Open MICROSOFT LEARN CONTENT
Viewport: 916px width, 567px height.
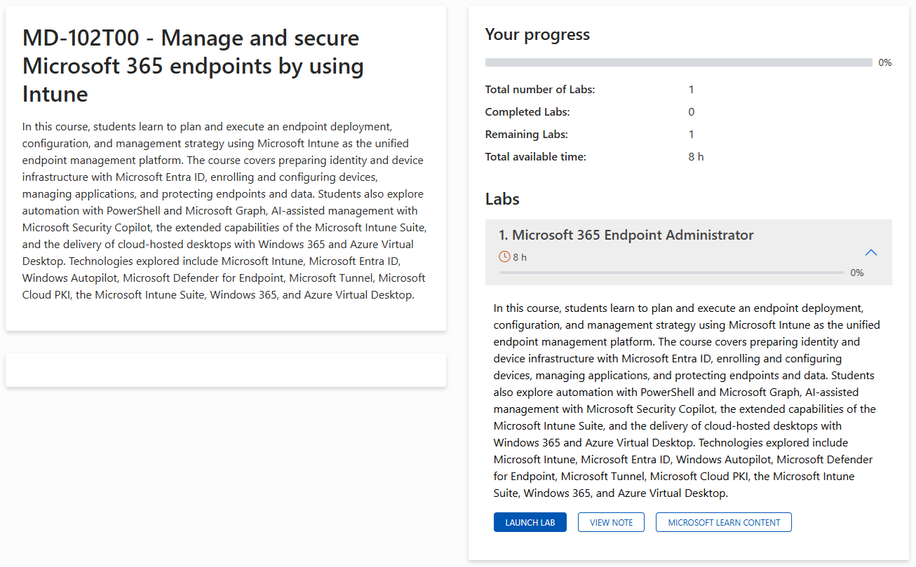click(x=724, y=522)
